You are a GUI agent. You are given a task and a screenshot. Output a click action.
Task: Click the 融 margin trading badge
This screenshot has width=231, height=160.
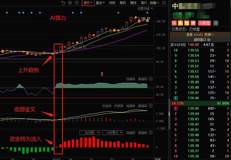pyautogui.click(x=187, y=23)
